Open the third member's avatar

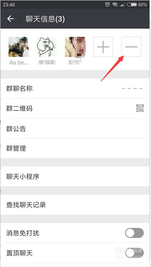coord(75,47)
